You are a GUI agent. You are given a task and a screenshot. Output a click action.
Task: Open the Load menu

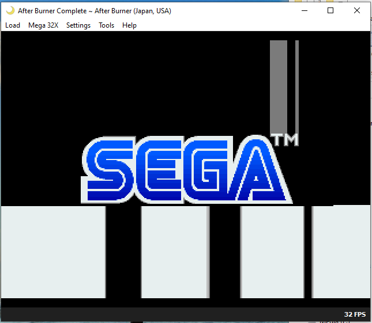coord(13,25)
